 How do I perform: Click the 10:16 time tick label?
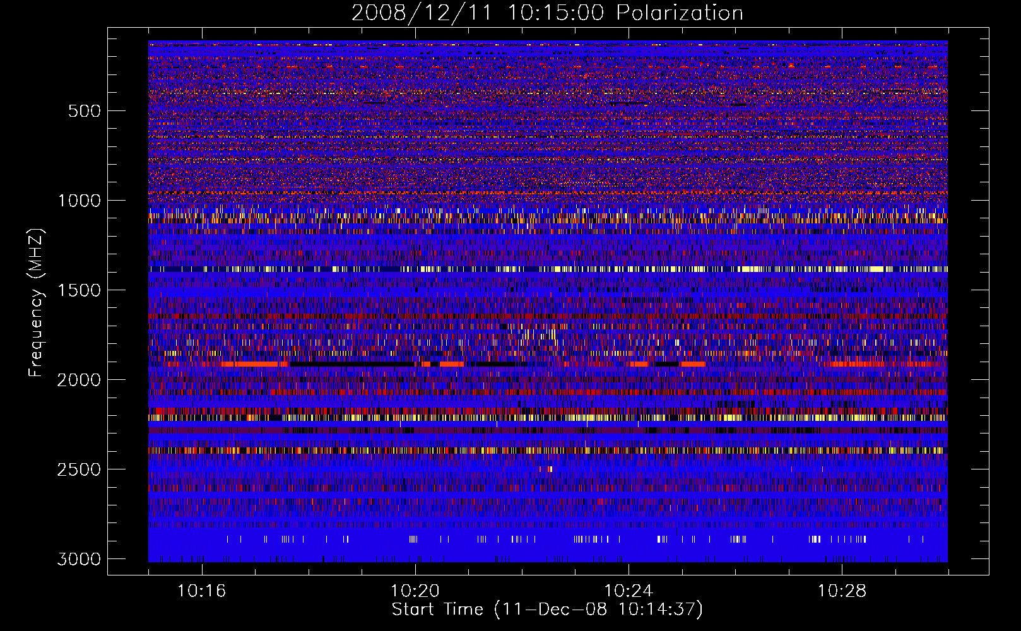[202, 591]
